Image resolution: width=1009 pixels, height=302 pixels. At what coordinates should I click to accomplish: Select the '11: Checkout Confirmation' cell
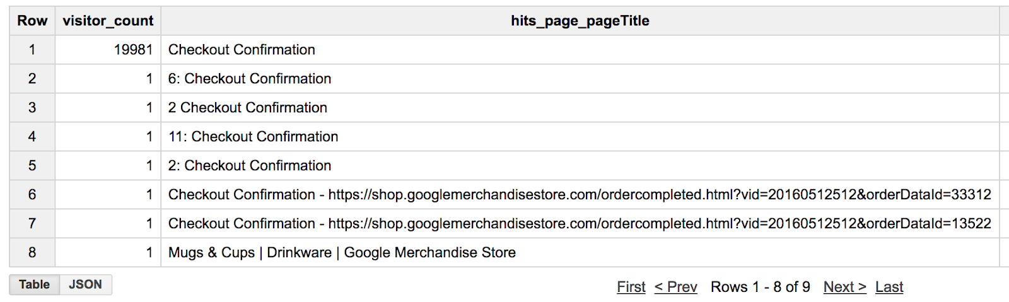click(580, 137)
